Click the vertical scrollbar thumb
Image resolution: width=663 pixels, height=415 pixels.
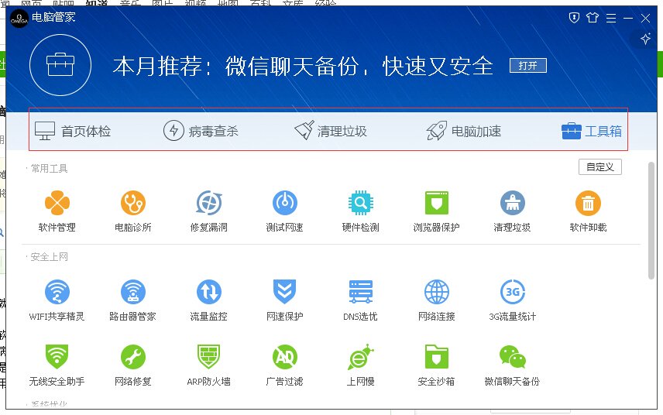(x=651, y=220)
